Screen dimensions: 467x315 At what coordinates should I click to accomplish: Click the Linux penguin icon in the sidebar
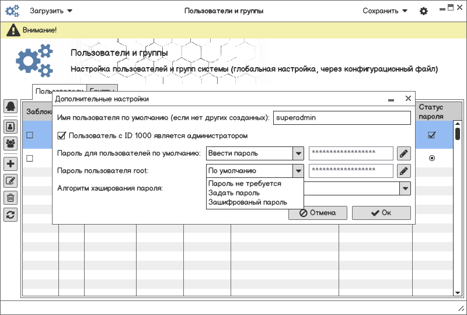coord(11,106)
